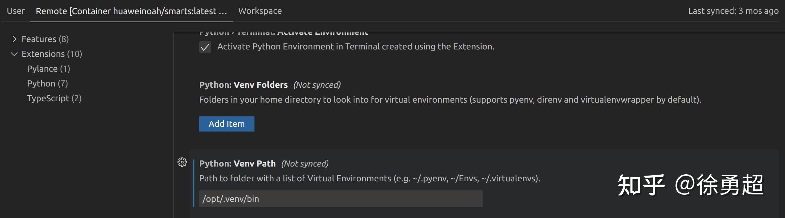
Task: Click the Extensions (10) tree label
Action: 52,54
